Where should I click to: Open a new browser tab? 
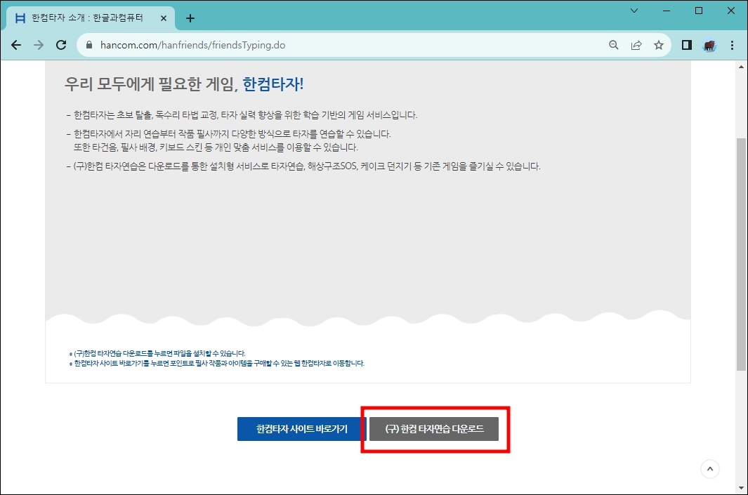click(x=190, y=18)
